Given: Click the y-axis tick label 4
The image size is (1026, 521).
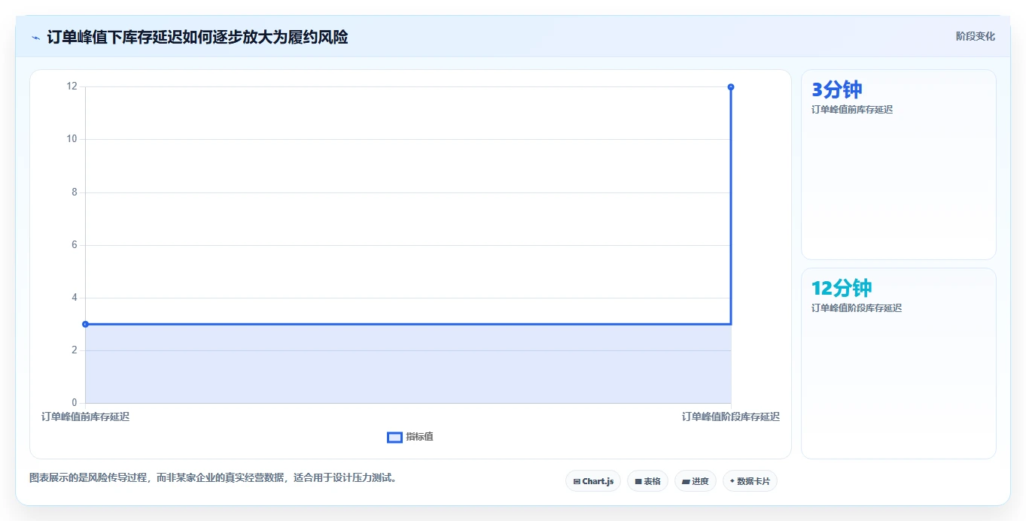Looking at the screenshot, I should [x=75, y=298].
